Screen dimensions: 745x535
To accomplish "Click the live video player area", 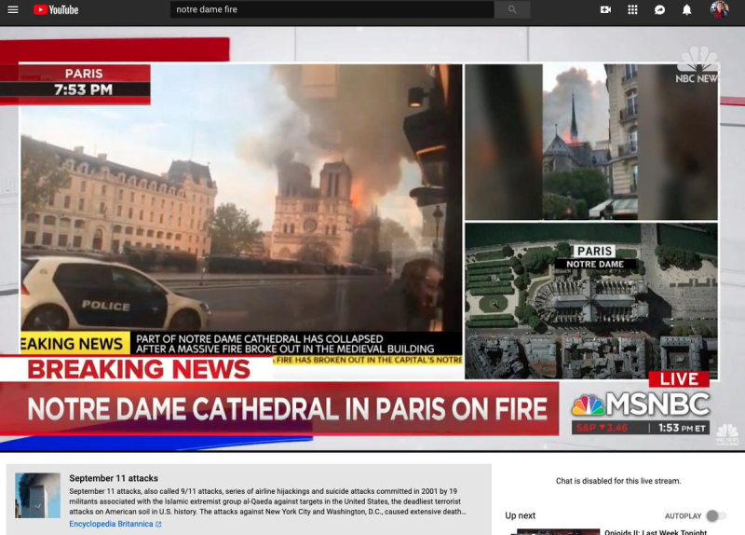I will (x=372, y=239).
